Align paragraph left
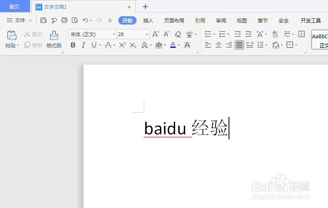 208,45
